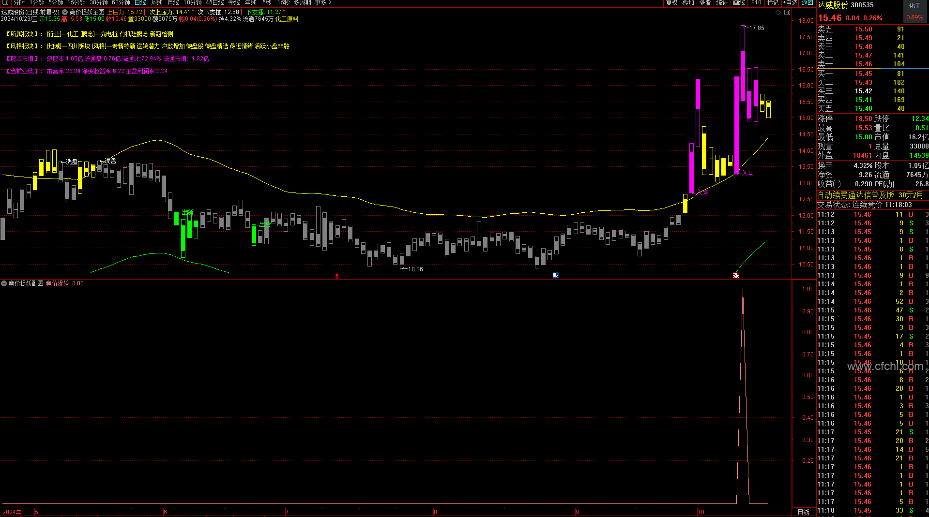Screen dimensions: 929x517
Task: Select the 1分钟 period tab
Action: point(37,3)
